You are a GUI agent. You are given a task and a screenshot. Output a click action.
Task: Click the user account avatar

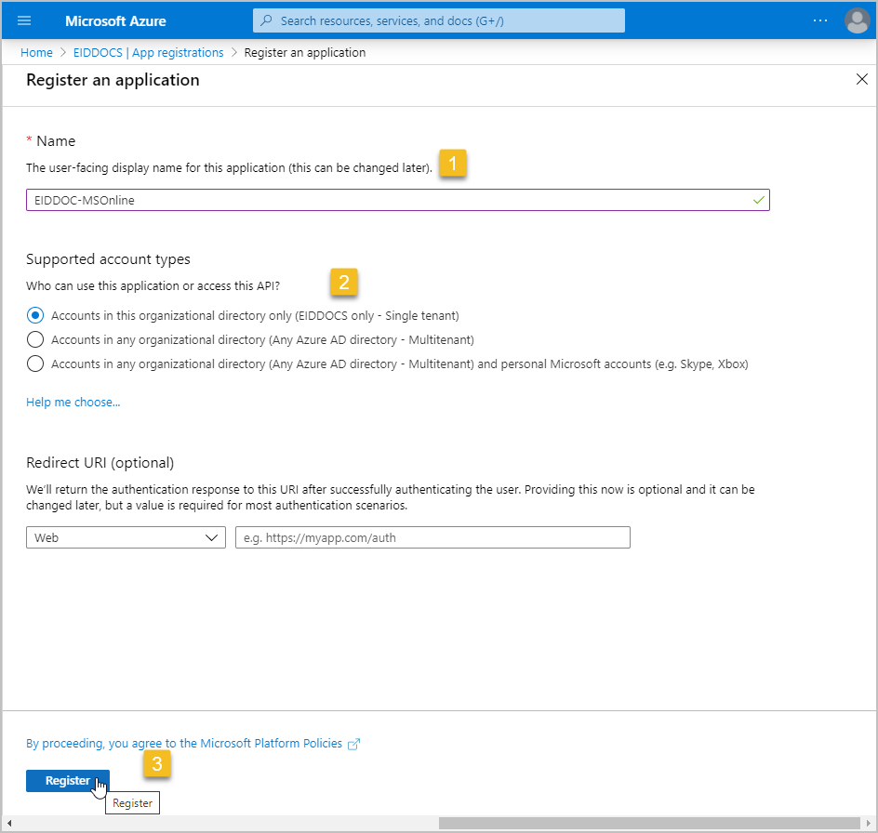(x=857, y=20)
